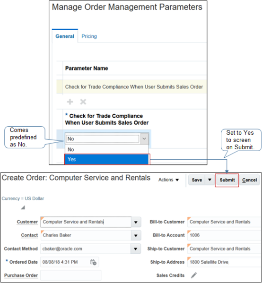Click the Sales Credits pencil edit icon
The height and width of the screenshot is (283, 262).
tap(194, 275)
